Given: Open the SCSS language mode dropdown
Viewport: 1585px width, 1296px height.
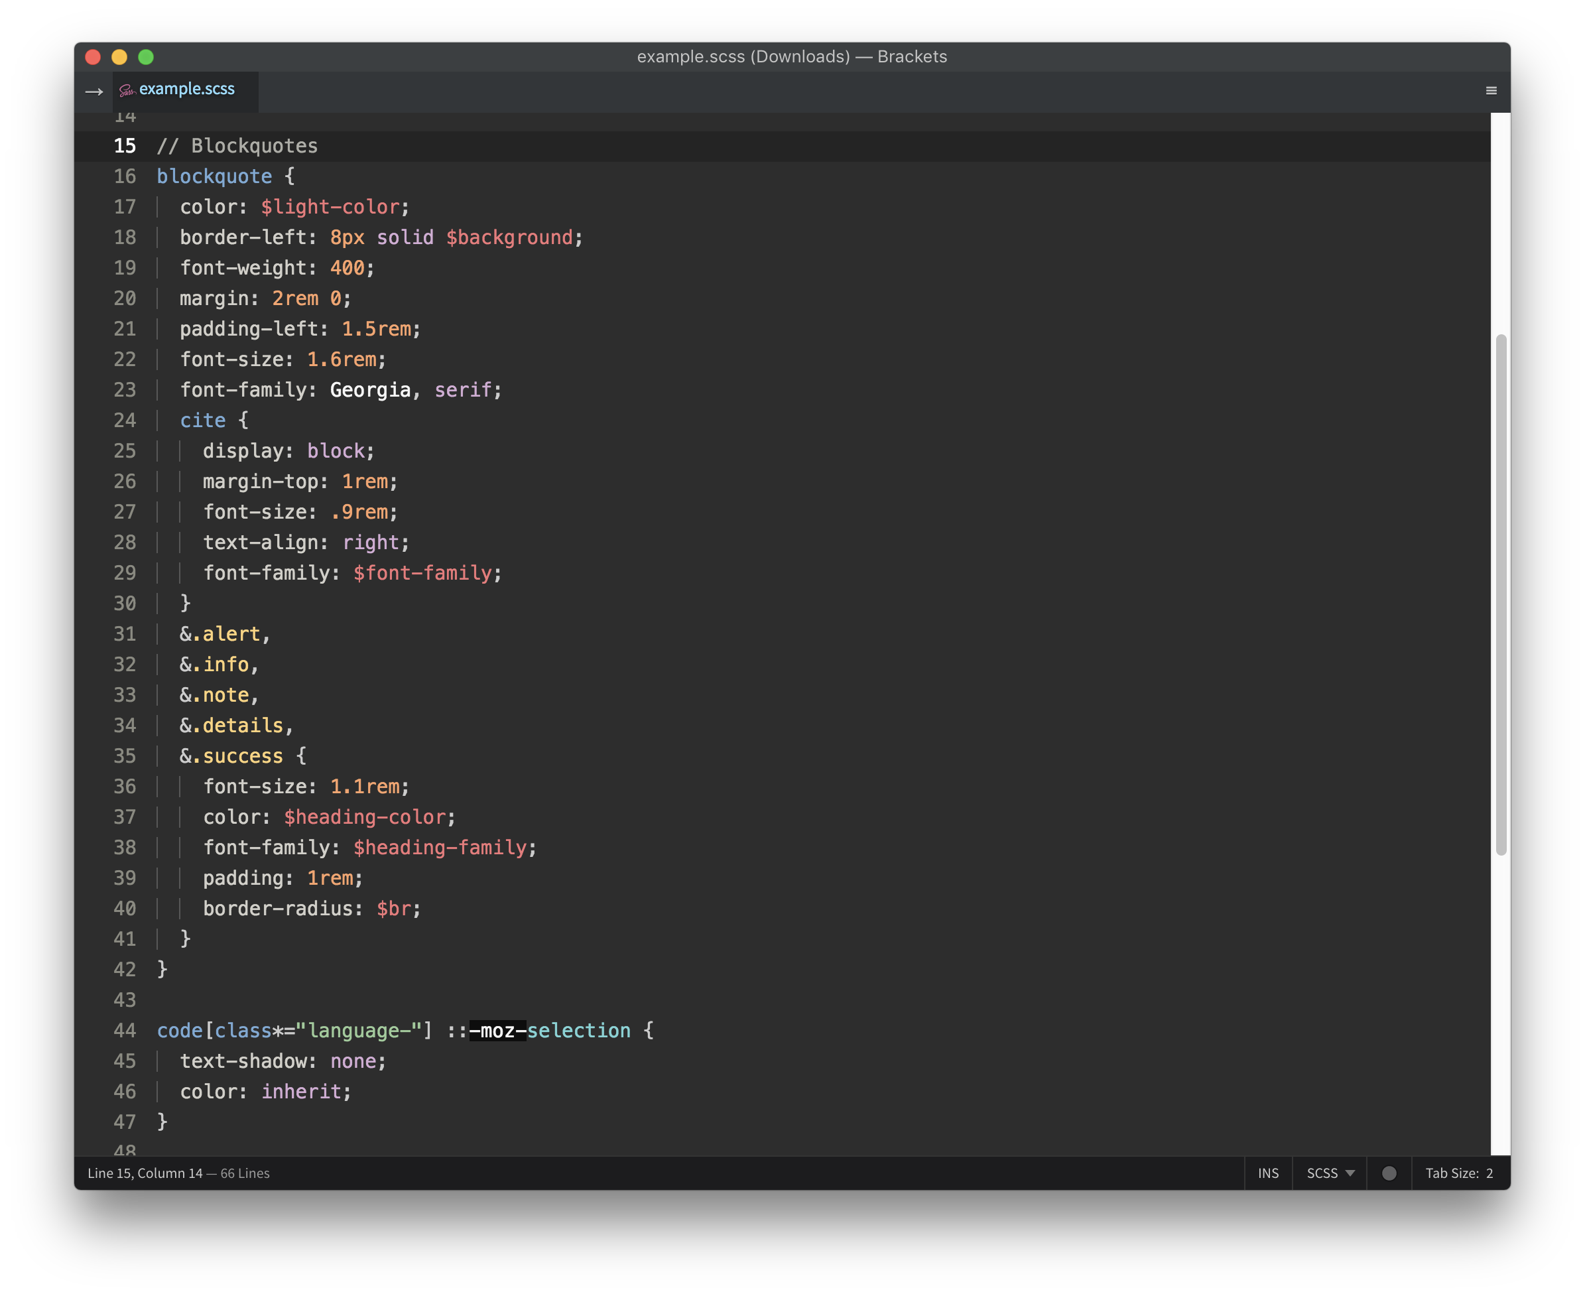Looking at the screenshot, I should (x=1322, y=1173).
